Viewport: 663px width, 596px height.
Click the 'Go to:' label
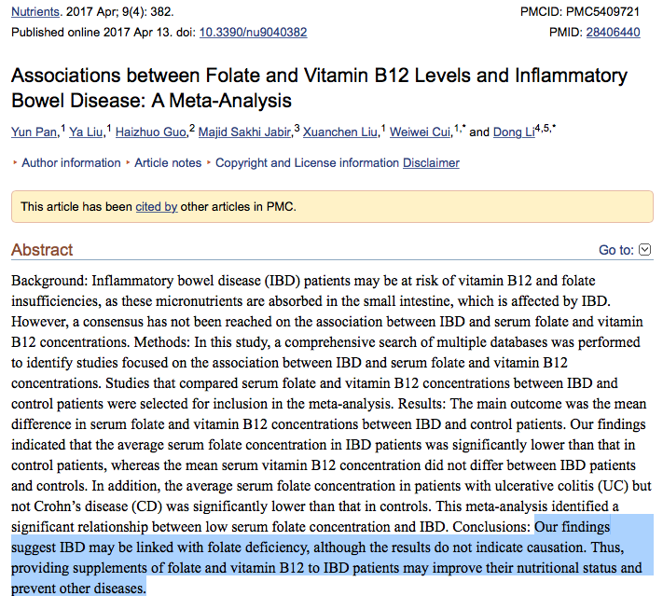(x=616, y=250)
